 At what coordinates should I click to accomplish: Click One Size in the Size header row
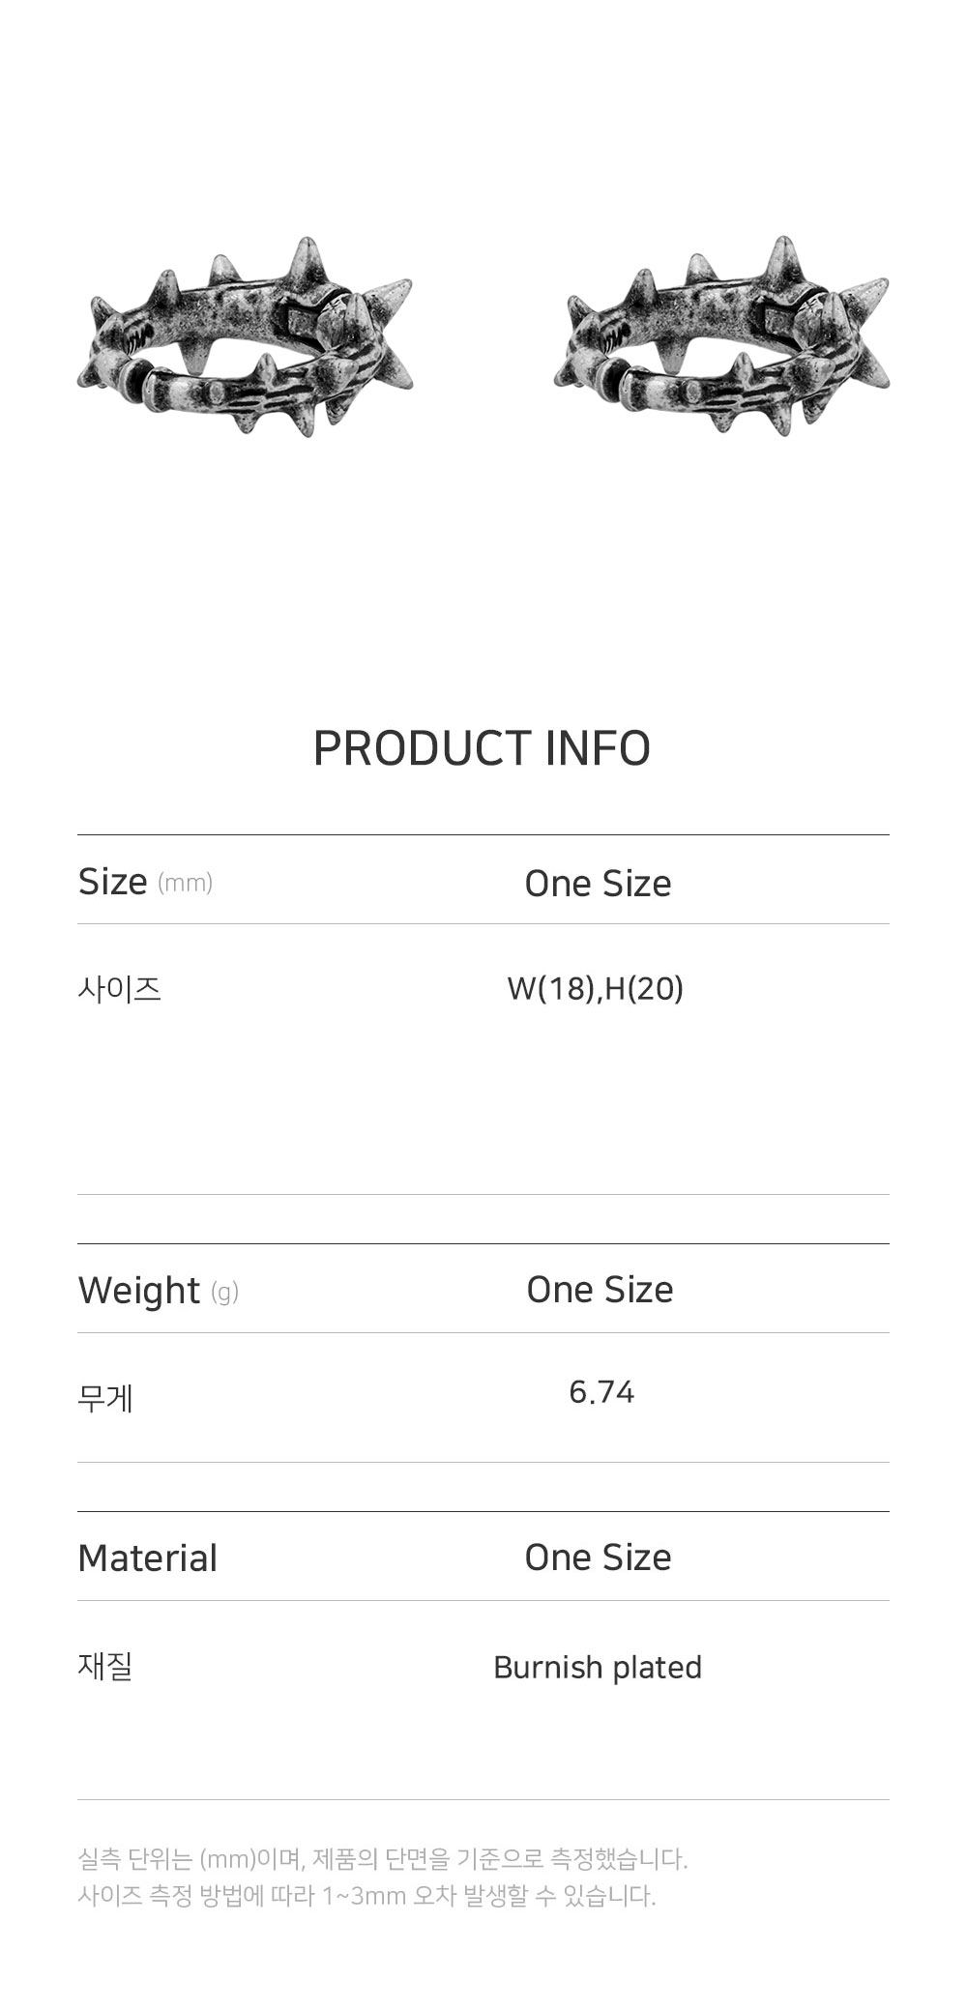click(598, 884)
